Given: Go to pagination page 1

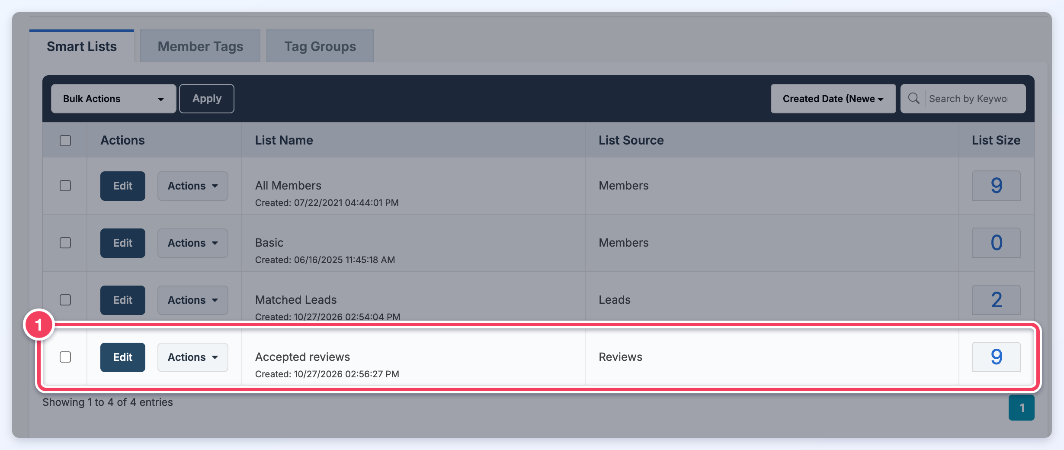Looking at the screenshot, I should pyautogui.click(x=1022, y=408).
